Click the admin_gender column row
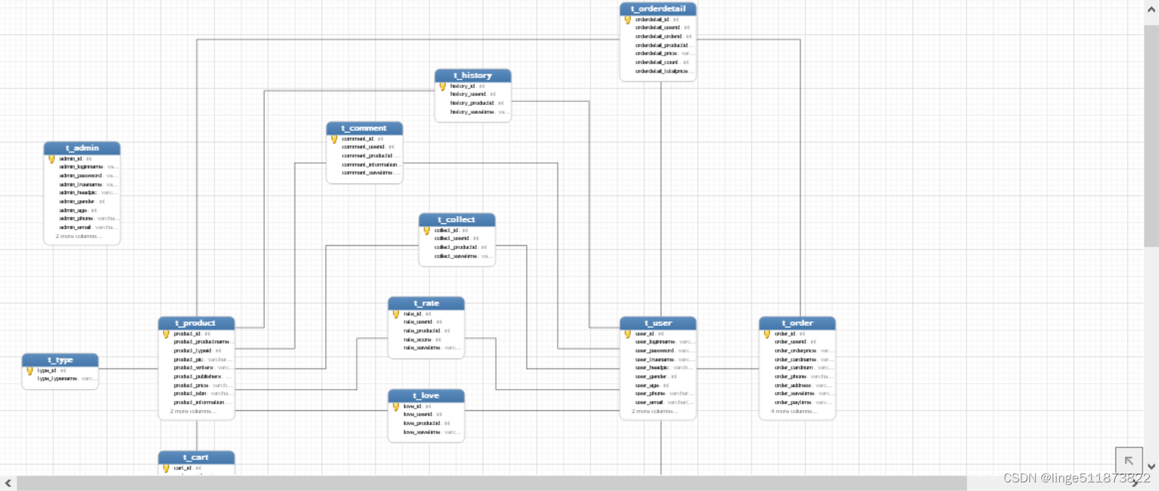This screenshot has height=491, width=1160. (x=82, y=201)
